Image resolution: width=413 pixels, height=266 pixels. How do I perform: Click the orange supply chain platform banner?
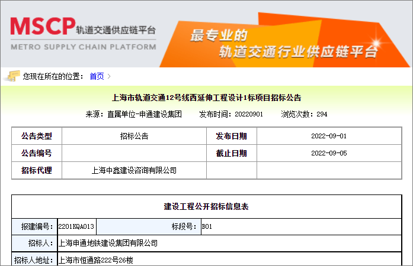284,43
